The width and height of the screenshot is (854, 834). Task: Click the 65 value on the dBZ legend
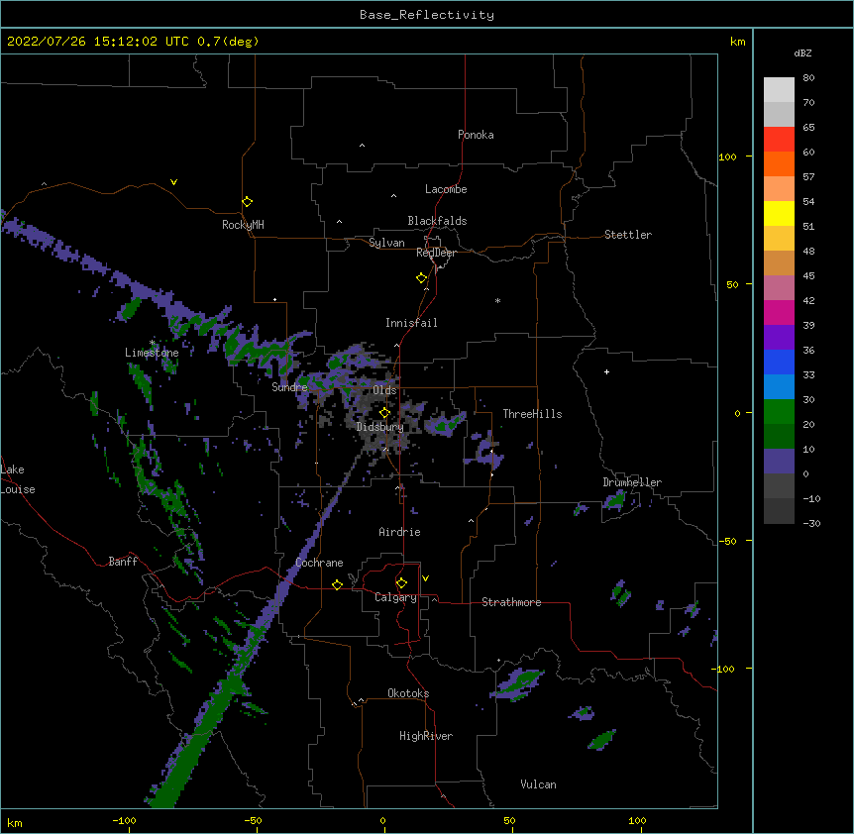pos(808,128)
